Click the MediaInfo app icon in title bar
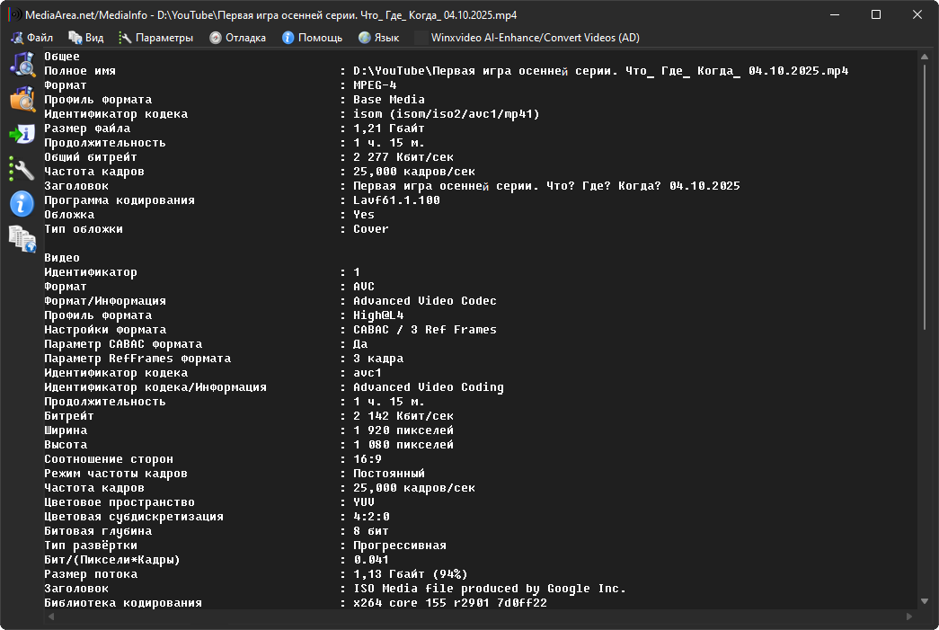This screenshot has height=630, width=939. pos(14,15)
